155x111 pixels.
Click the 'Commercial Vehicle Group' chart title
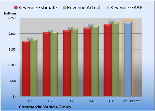(x=45, y=107)
